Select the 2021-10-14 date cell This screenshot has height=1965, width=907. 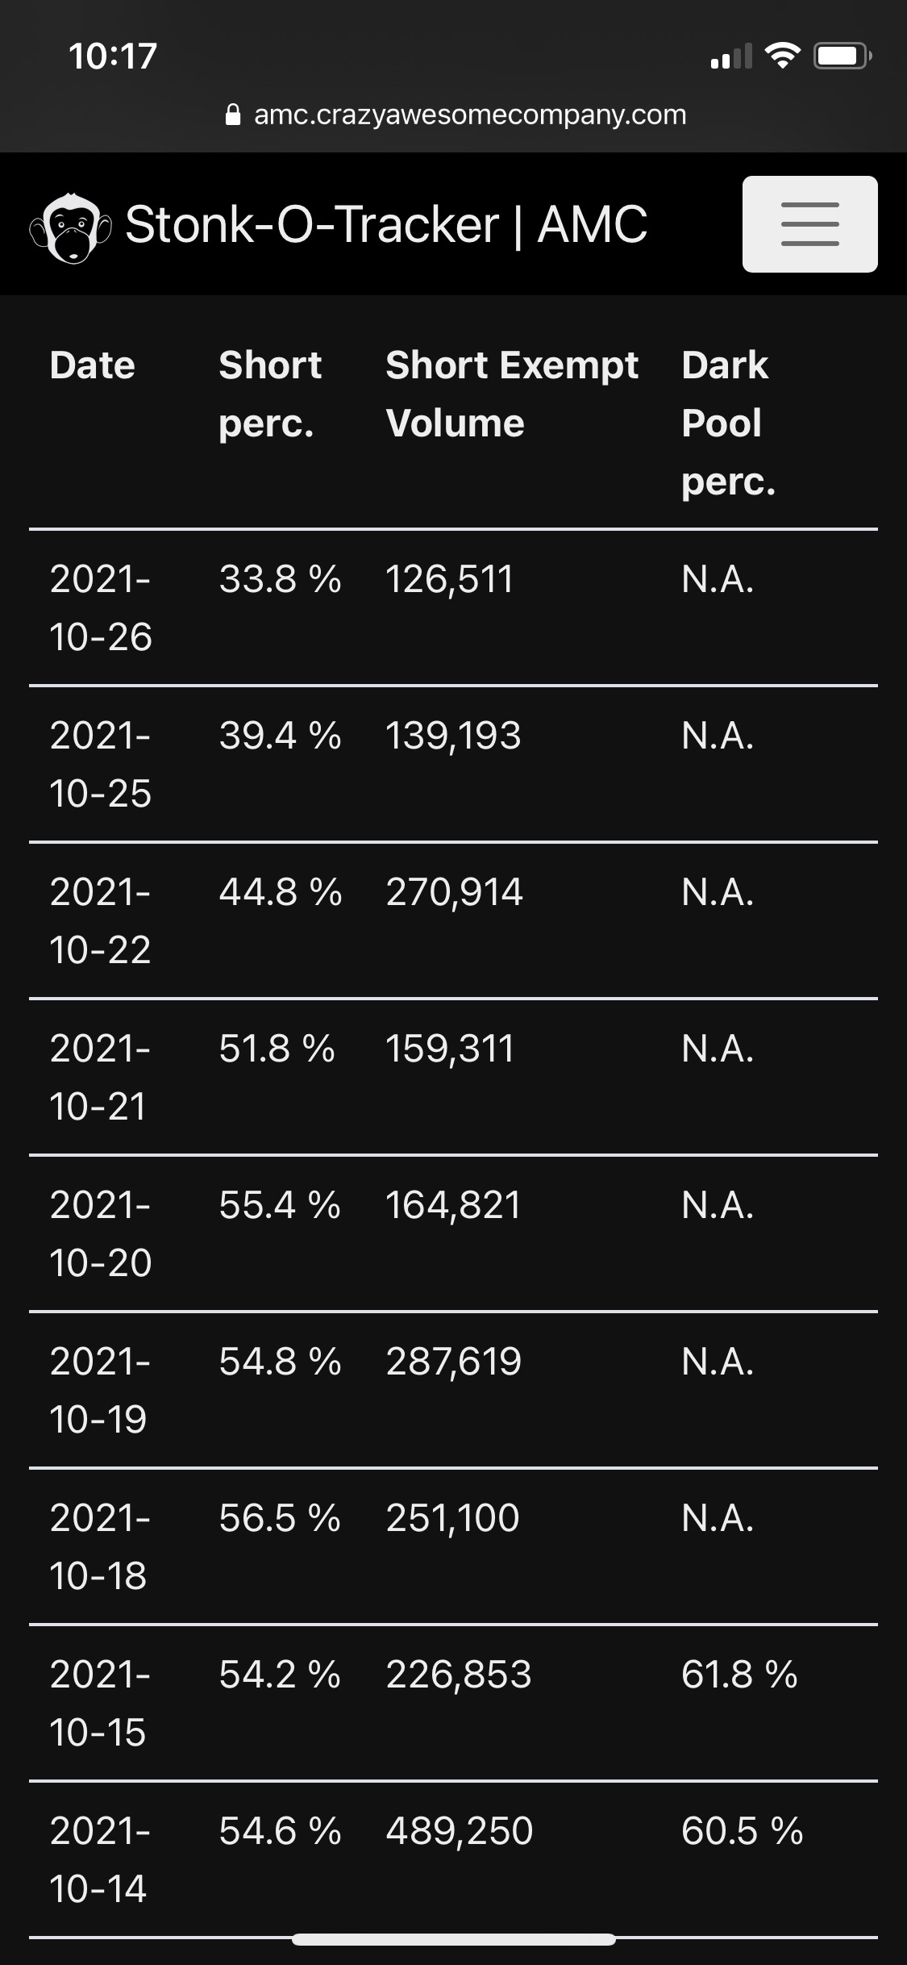[x=99, y=1860]
